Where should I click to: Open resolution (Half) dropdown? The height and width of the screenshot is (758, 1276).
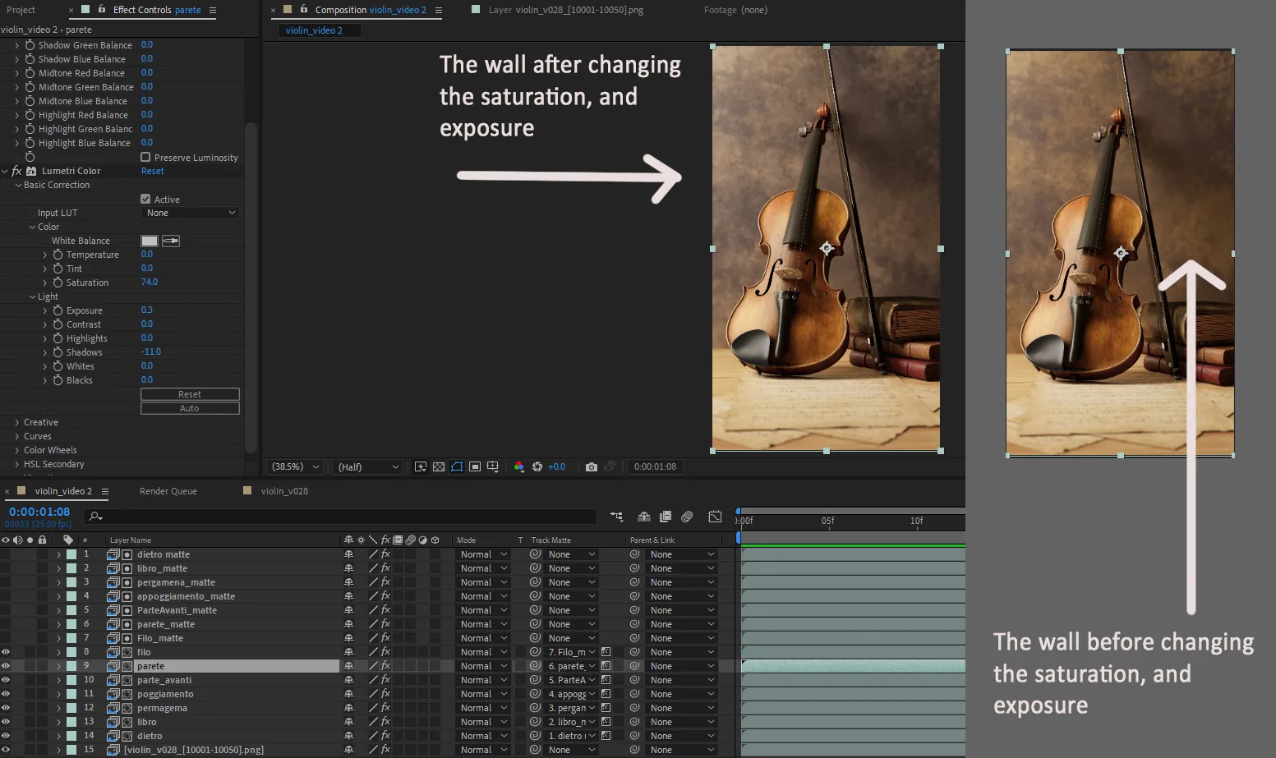369,466
